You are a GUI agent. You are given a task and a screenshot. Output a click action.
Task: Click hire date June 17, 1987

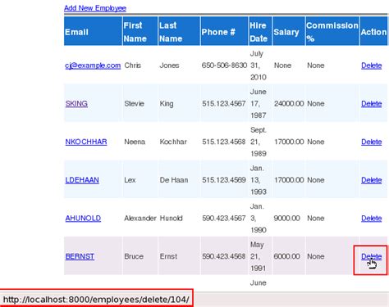[259, 104]
